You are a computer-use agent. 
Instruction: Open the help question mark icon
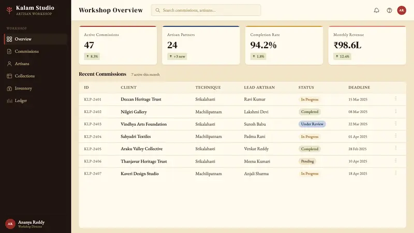(389, 10)
